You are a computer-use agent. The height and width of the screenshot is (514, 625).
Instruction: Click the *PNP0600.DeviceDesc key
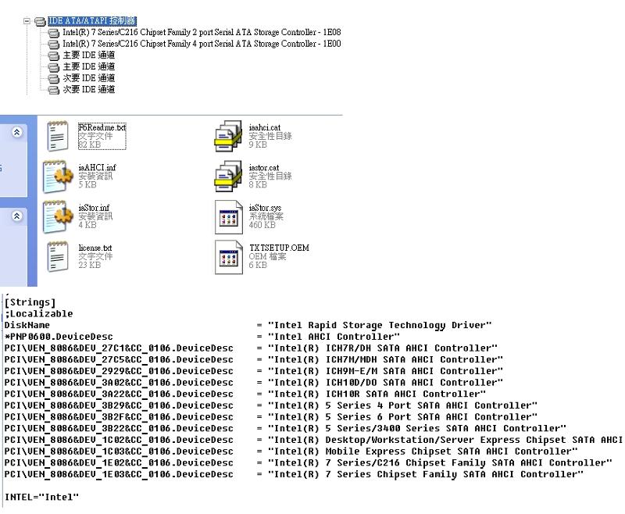pyautogui.click(x=59, y=337)
